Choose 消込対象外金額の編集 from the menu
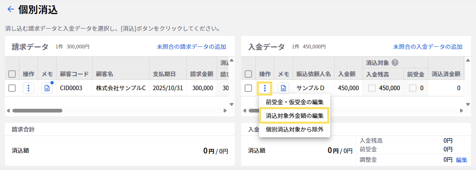This screenshot has width=476, height=170. (x=294, y=116)
